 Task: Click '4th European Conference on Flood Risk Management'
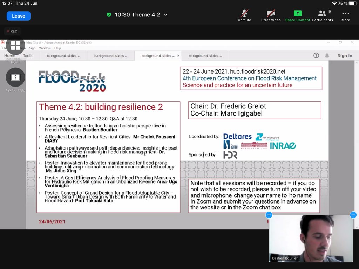tap(249, 78)
